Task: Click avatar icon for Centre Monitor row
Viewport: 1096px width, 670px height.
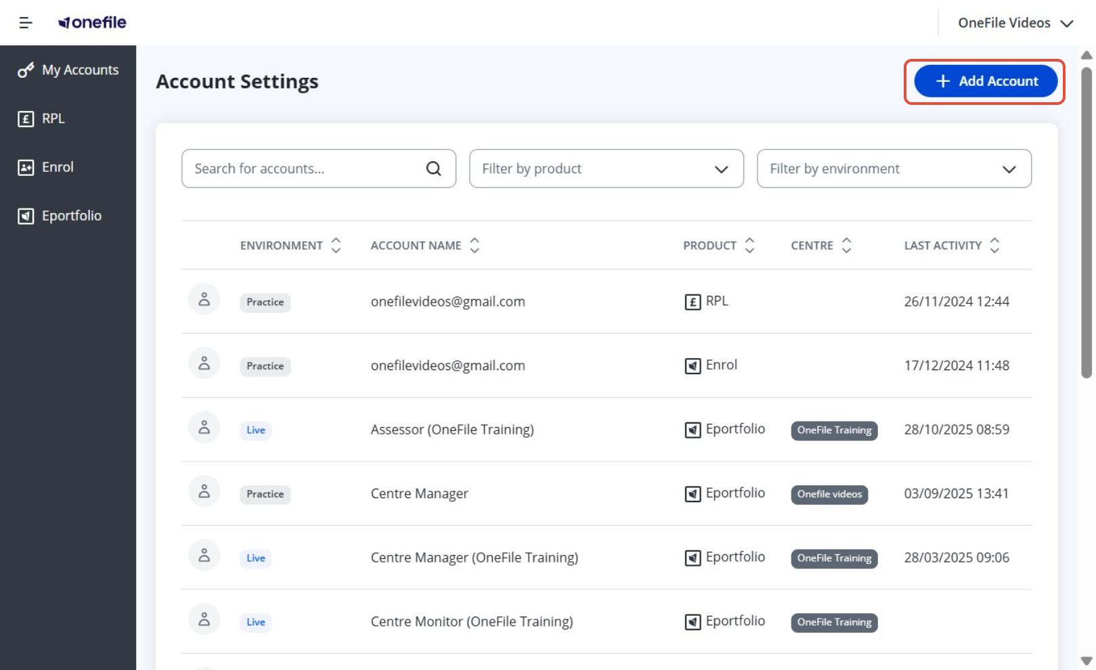Action: click(x=204, y=620)
